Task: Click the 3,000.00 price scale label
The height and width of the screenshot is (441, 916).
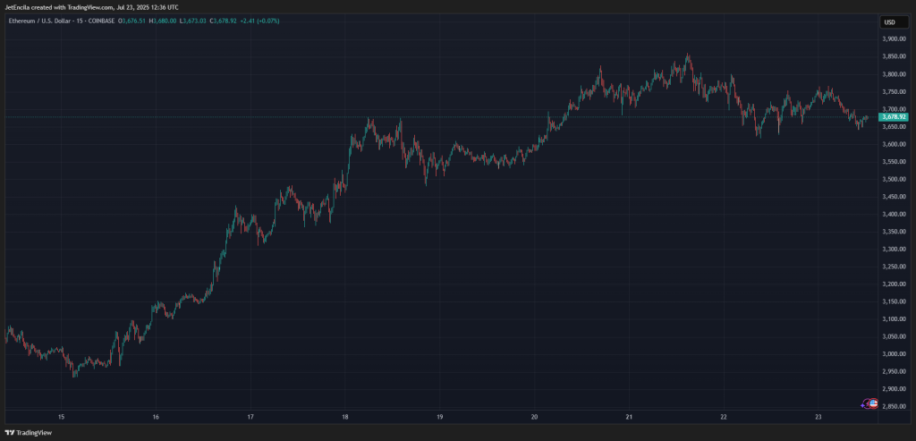Action: (894, 354)
